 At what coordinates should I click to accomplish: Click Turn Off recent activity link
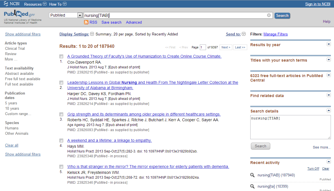coord(313,168)
